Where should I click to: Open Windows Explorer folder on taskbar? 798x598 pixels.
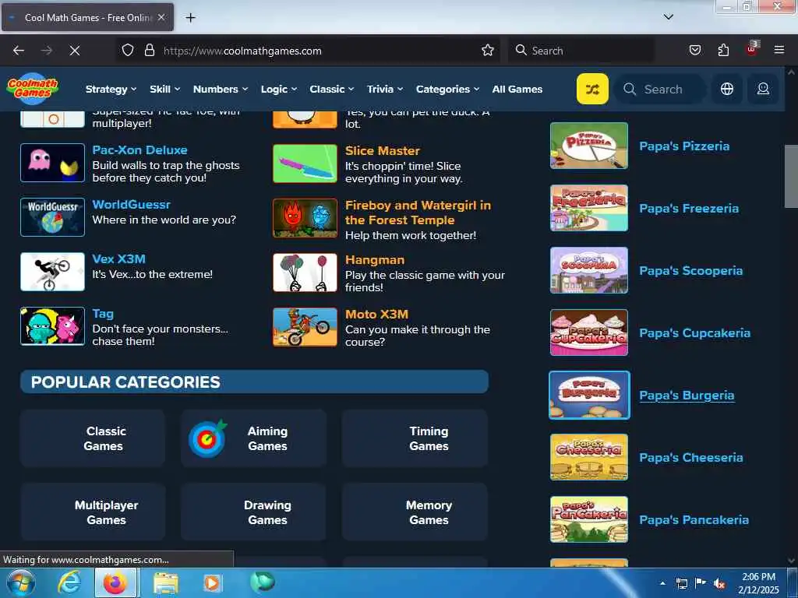[x=166, y=582]
